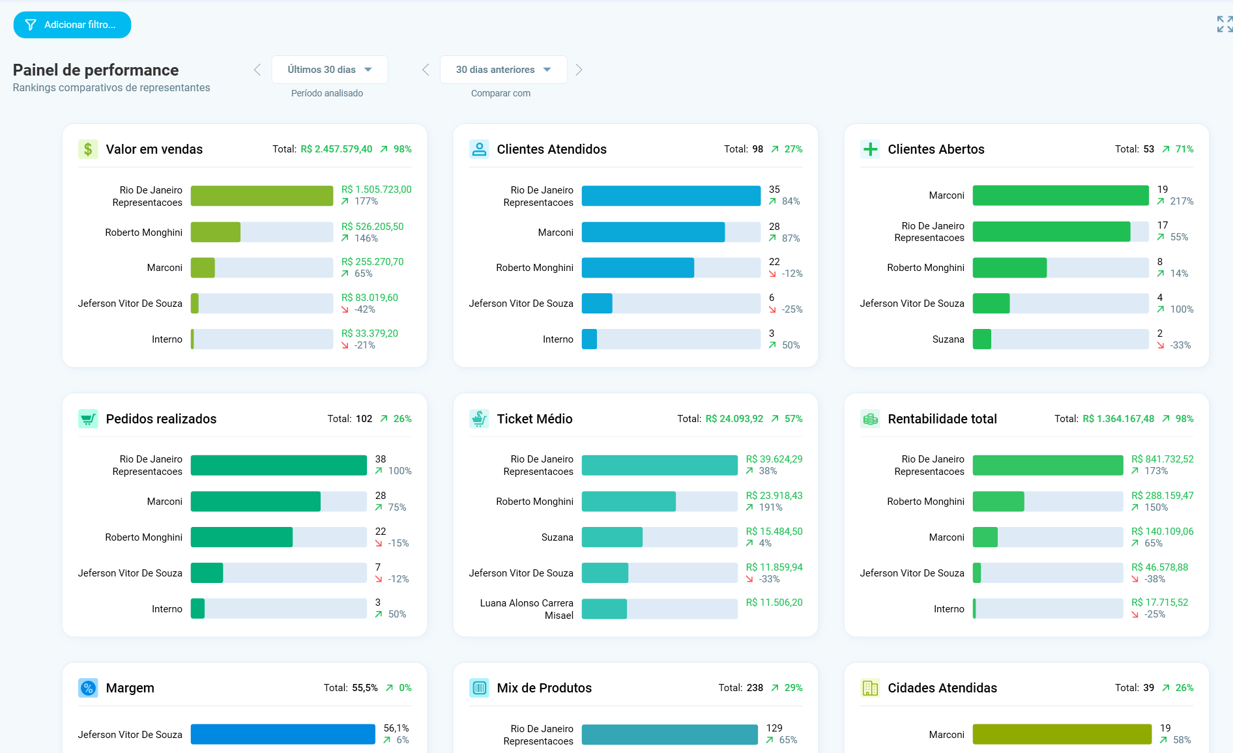This screenshot has width=1233, height=753.
Task: Click the Margem card title
Action: click(x=130, y=688)
